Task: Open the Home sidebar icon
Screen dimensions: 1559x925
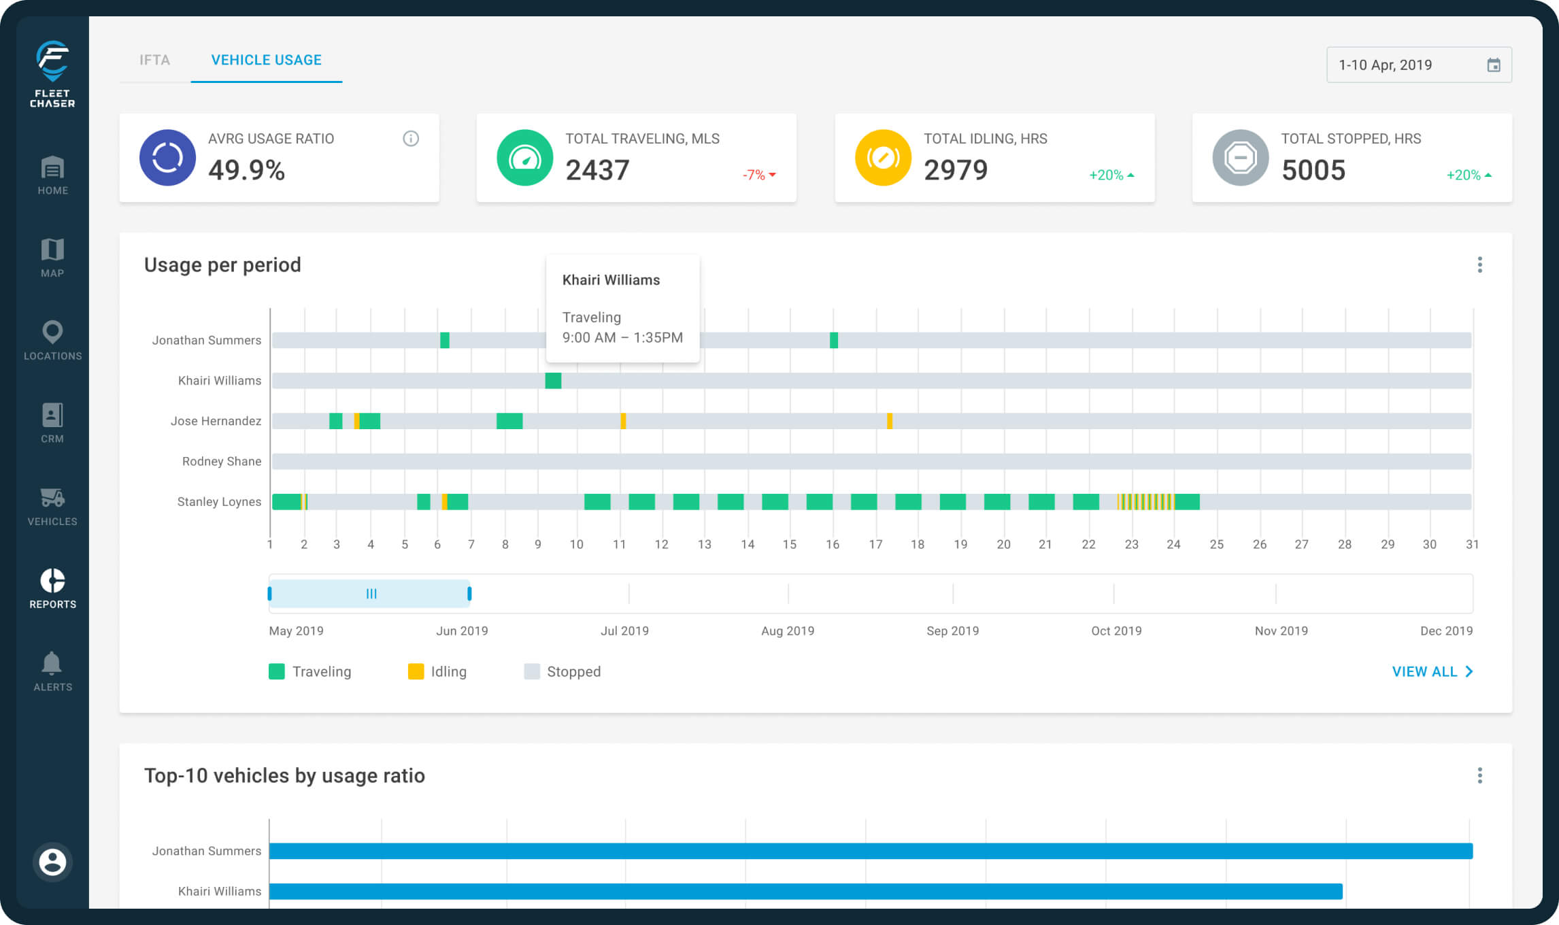Action: 52,175
